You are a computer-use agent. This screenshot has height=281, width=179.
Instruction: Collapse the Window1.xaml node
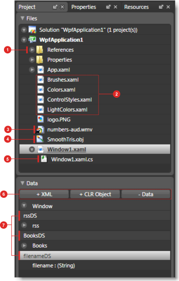click(x=32, y=149)
